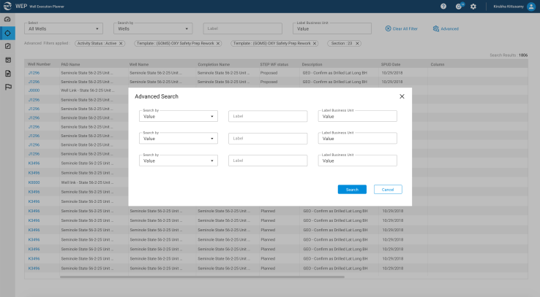Click first Label field in dialog

point(268,116)
